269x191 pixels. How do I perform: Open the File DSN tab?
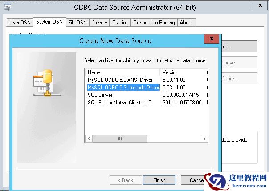point(77,23)
